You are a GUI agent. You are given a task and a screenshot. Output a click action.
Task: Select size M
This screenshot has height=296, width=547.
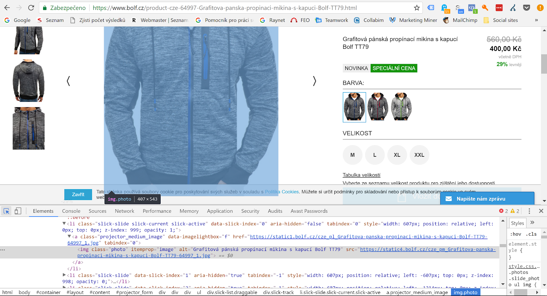pyautogui.click(x=352, y=155)
